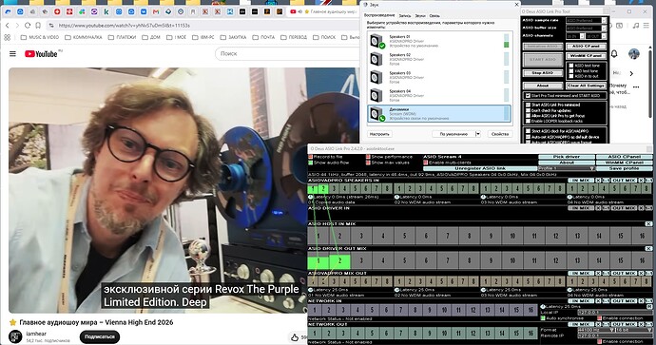Open the arrow beside По умолчанию button
This screenshot has width=656, height=345.
pos(478,134)
